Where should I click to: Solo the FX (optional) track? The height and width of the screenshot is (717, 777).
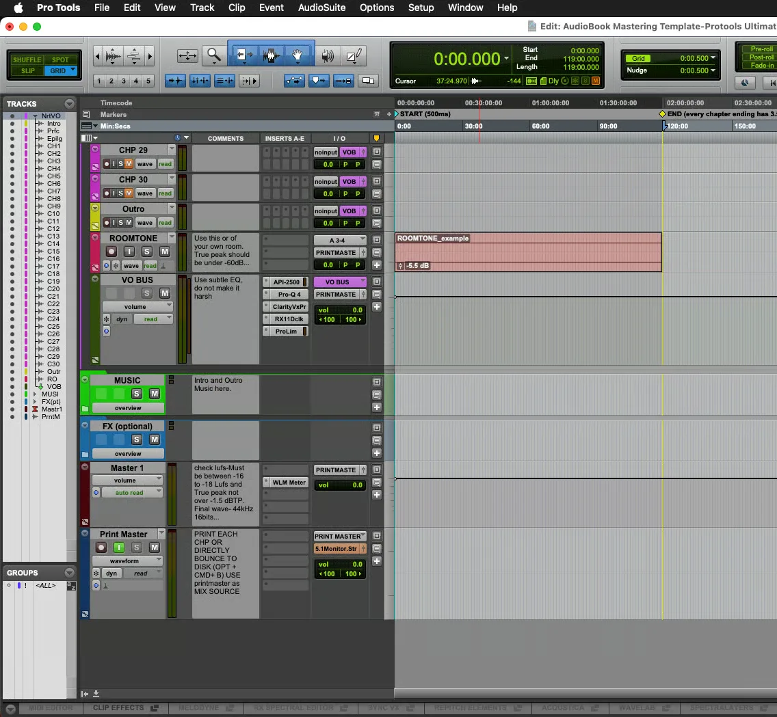(137, 439)
